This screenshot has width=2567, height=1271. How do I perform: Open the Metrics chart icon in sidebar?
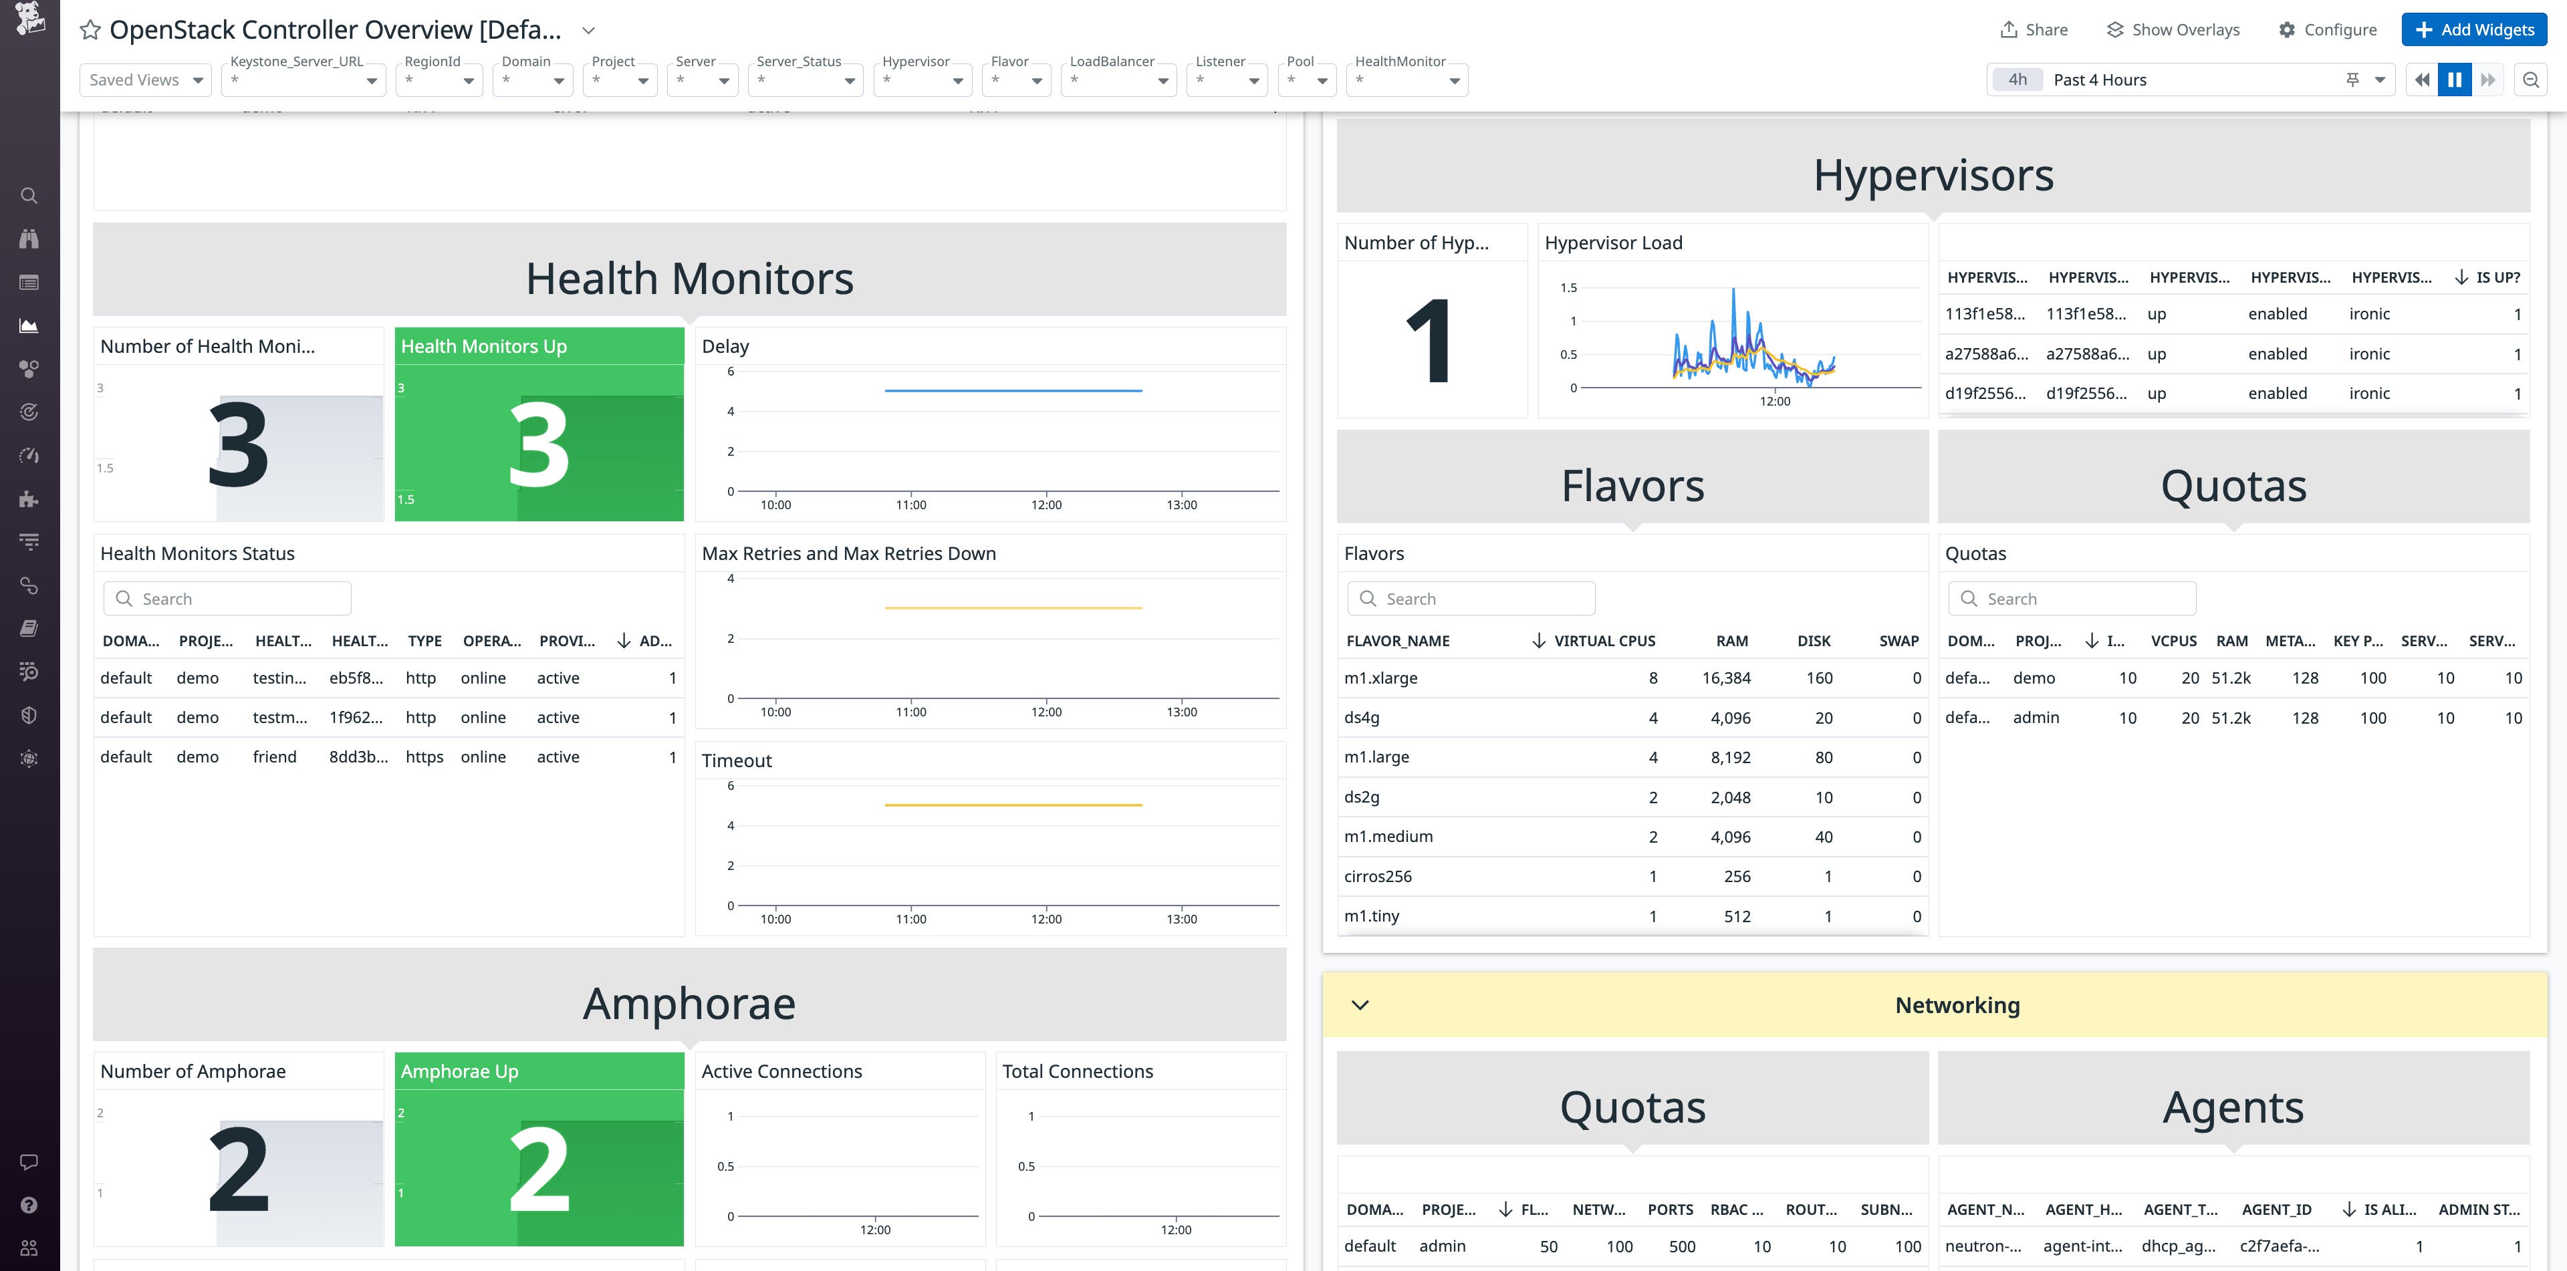pyautogui.click(x=29, y=325)
